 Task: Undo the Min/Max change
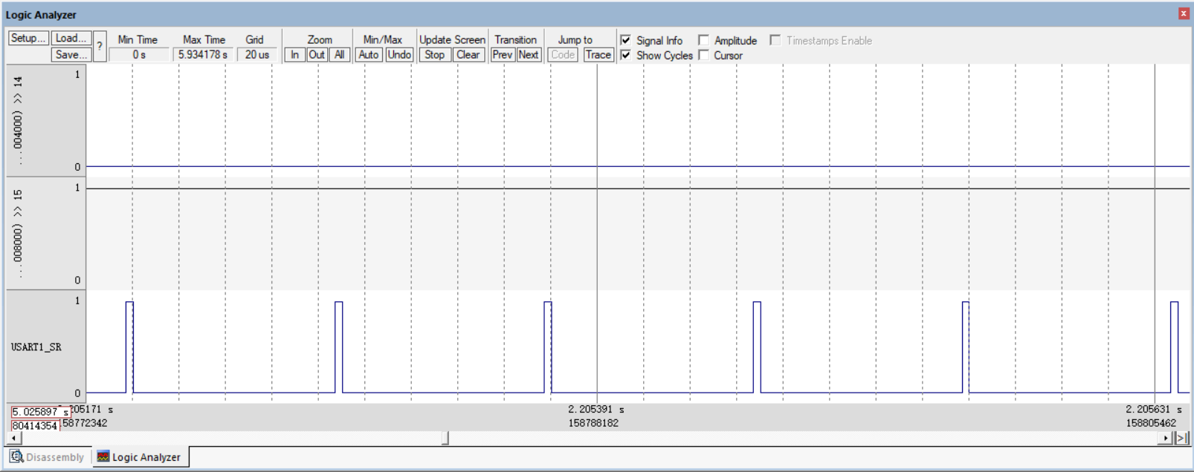[x=399, y=54]
